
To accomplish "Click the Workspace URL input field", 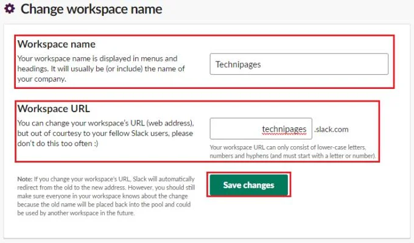I will click(261, 129).
